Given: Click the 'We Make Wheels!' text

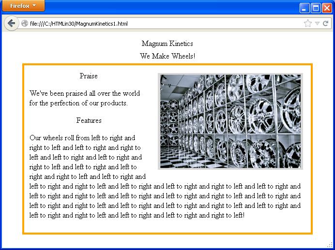Looking at the screenshot, I should (x=167, y=56).
